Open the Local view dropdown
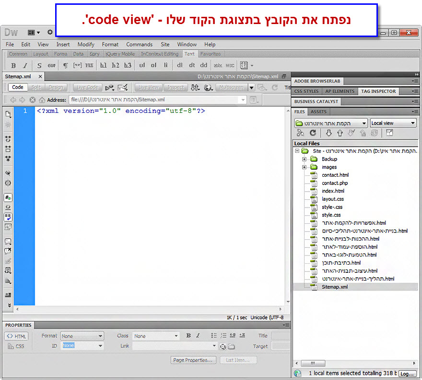 pos(393,123)
